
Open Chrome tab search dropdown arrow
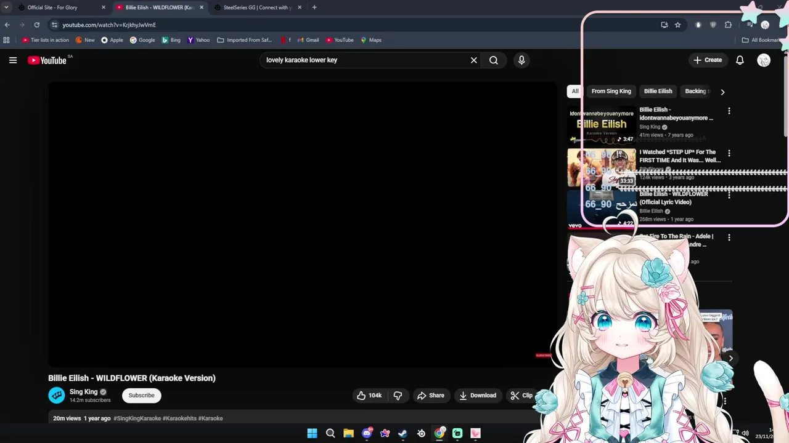point(6,7)
